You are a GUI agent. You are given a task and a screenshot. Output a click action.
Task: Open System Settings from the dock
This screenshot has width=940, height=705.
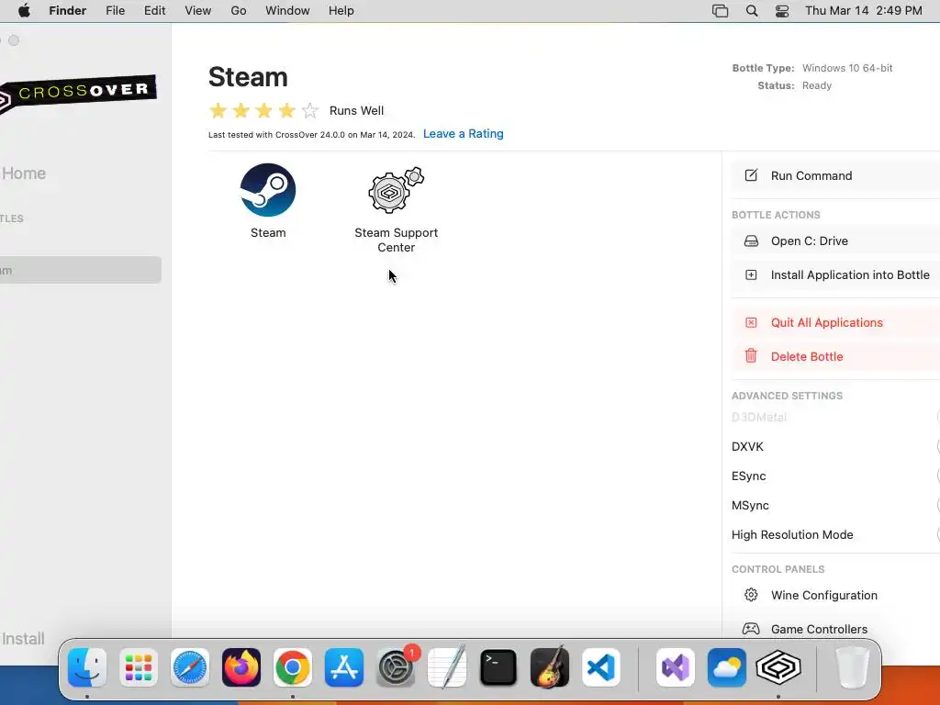(x=396, y=667)
